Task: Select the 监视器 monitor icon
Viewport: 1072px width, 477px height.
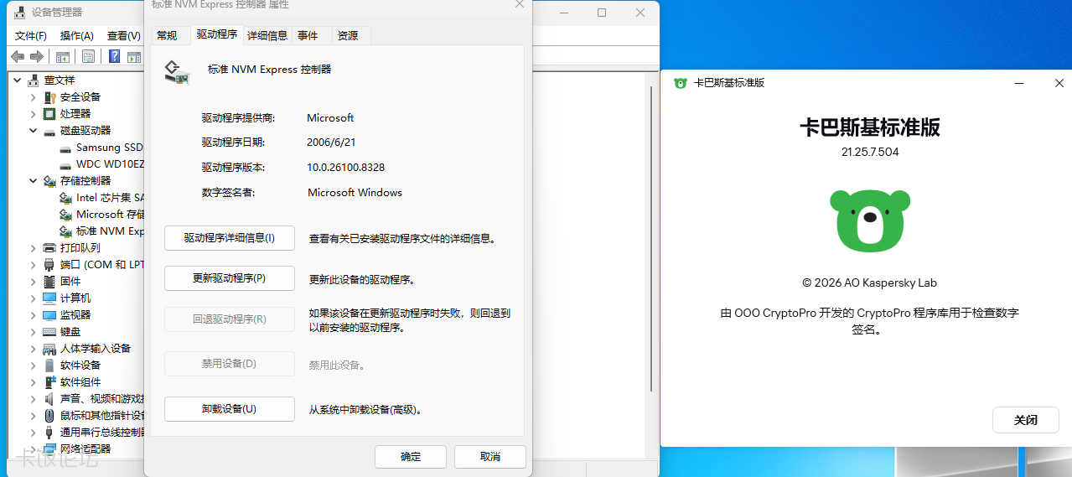Action: 49,314
